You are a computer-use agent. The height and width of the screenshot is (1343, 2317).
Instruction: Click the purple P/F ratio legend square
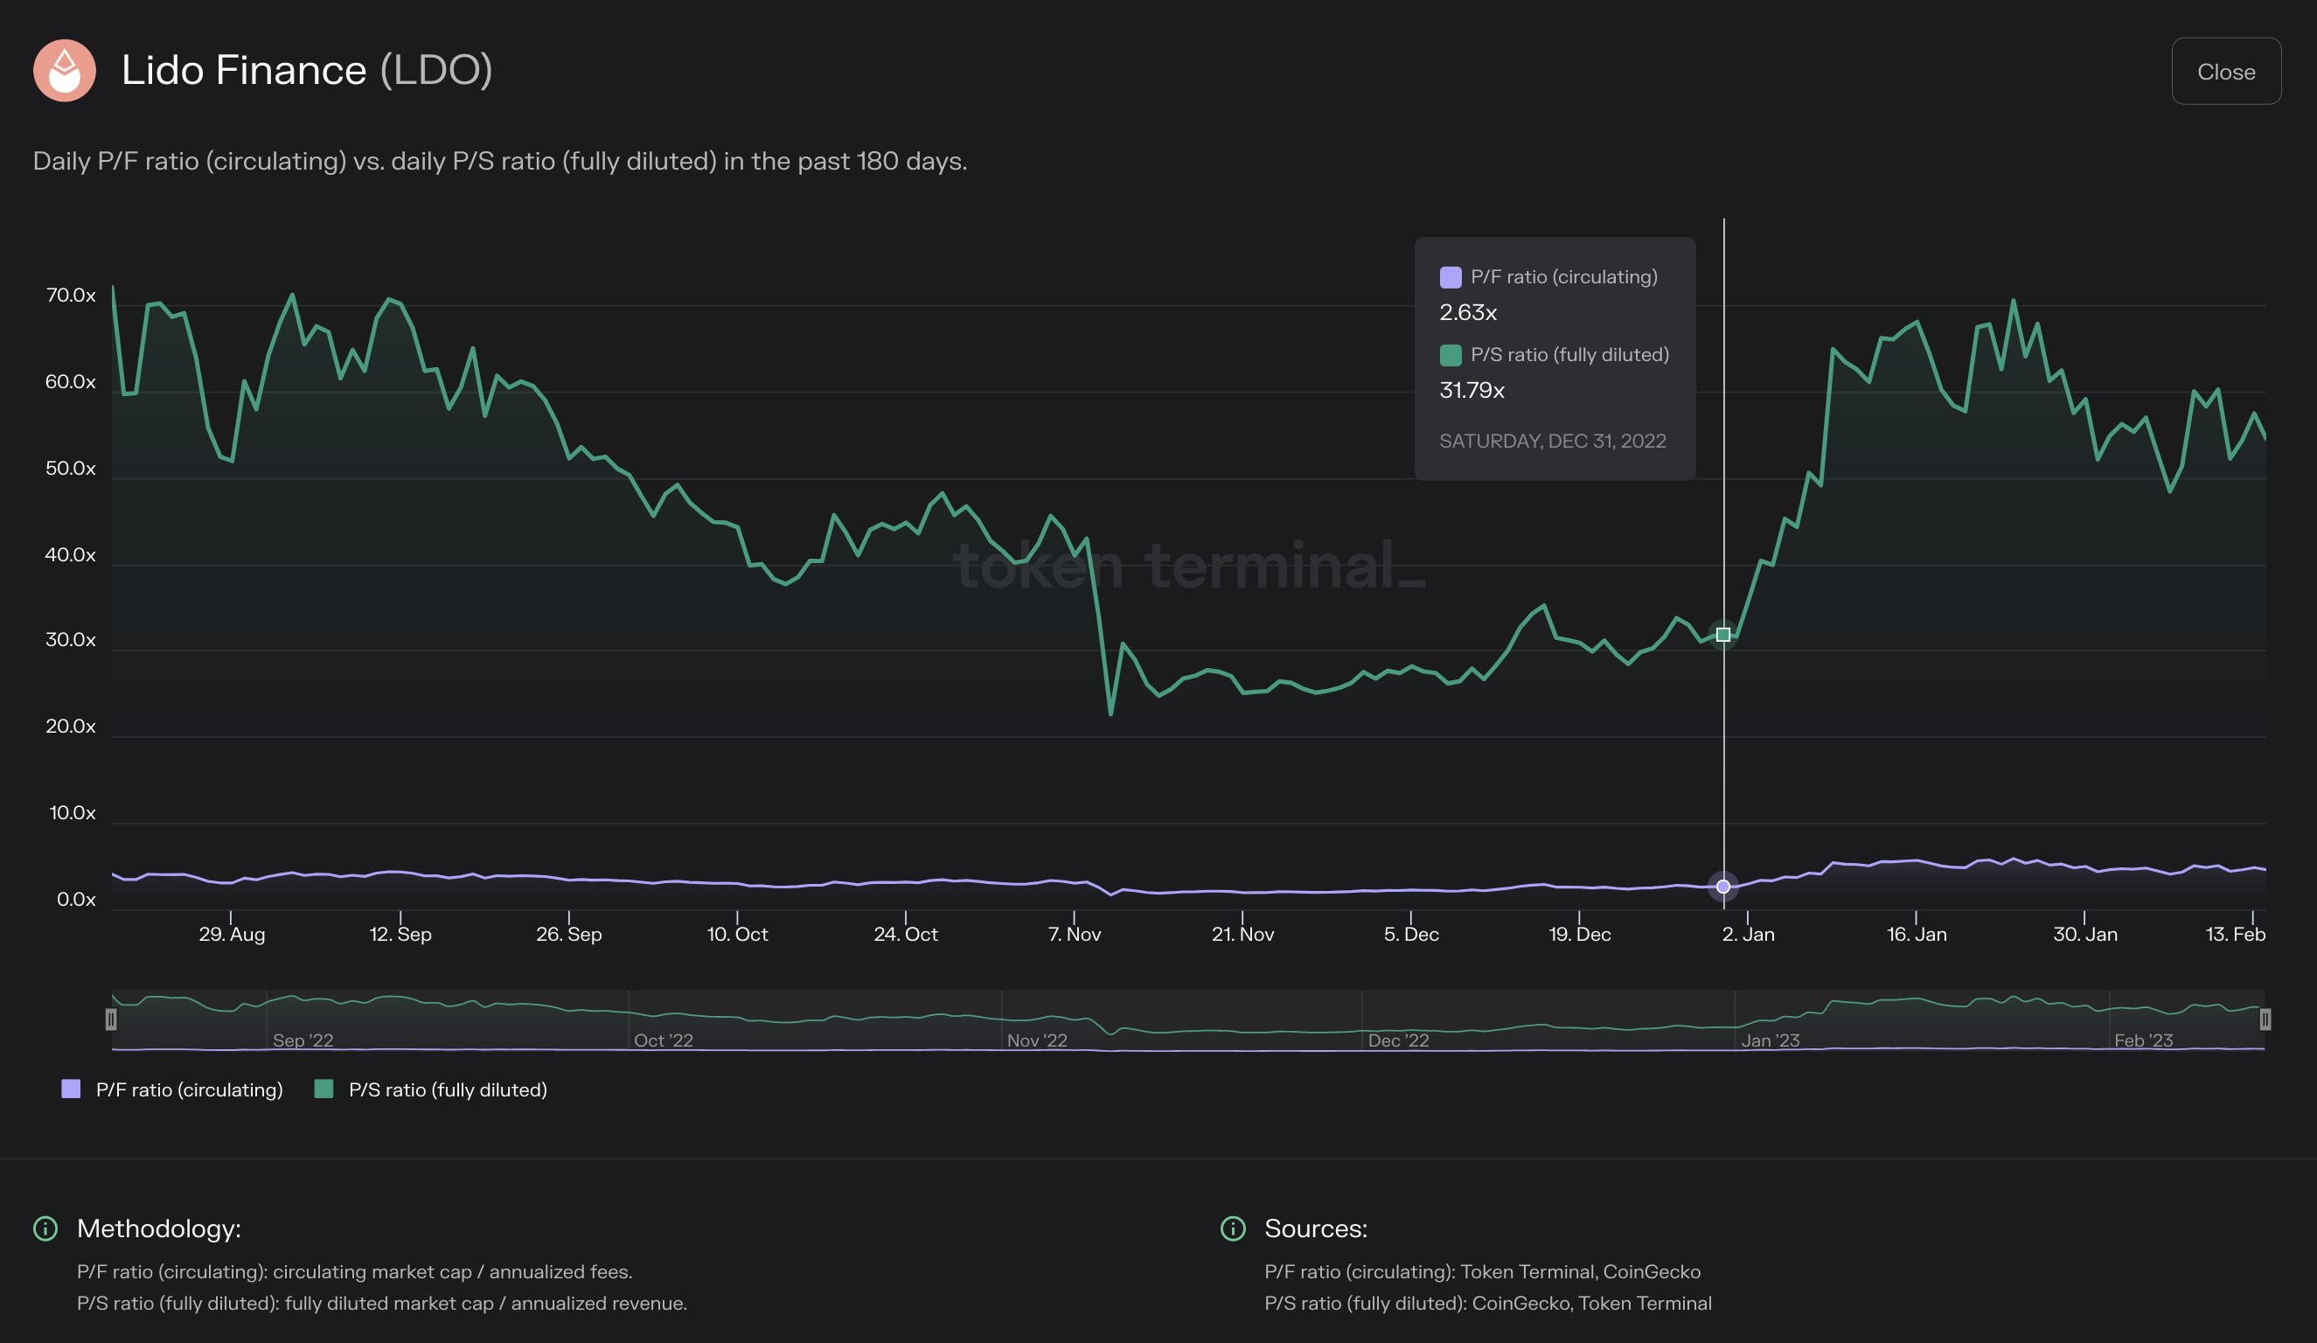70,1089
